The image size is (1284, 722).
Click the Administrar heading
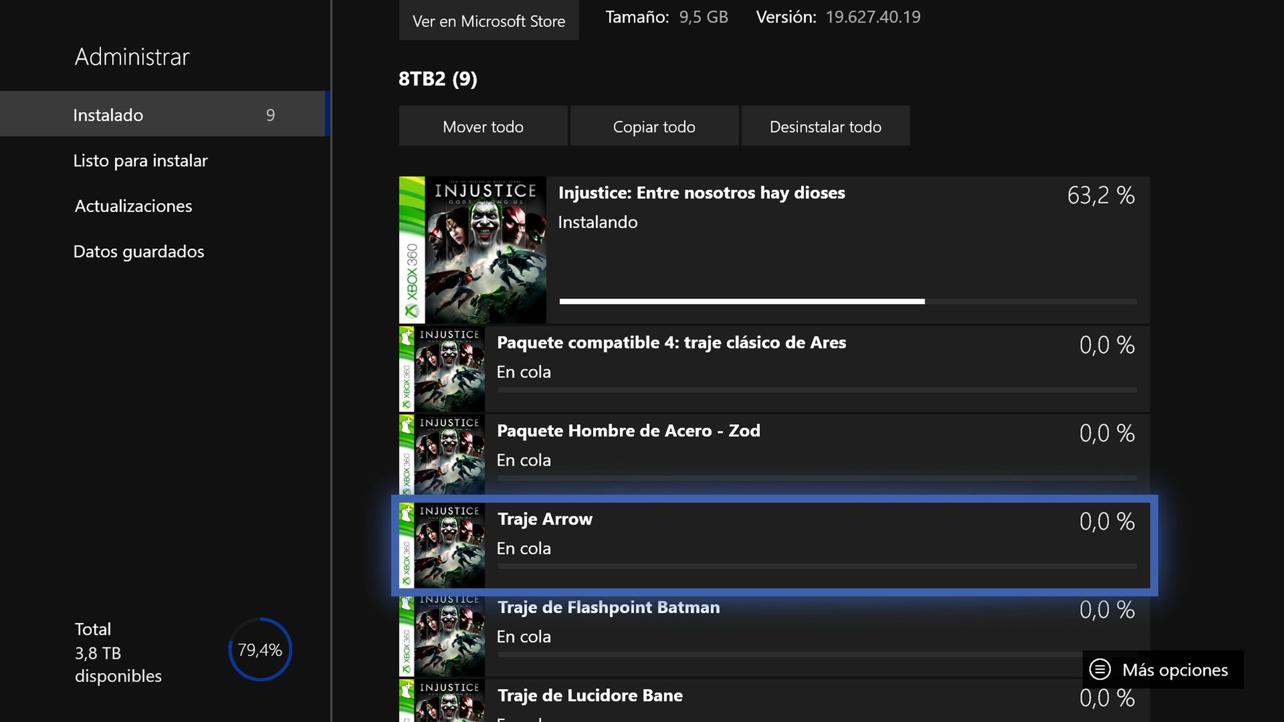(132, 57)
